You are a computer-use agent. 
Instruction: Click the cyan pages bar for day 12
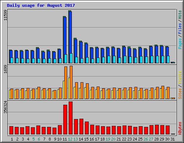pos(71,58)
